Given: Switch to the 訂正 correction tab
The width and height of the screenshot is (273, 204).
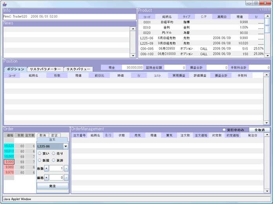Looking at the screenshot, I should coord(55,135).
